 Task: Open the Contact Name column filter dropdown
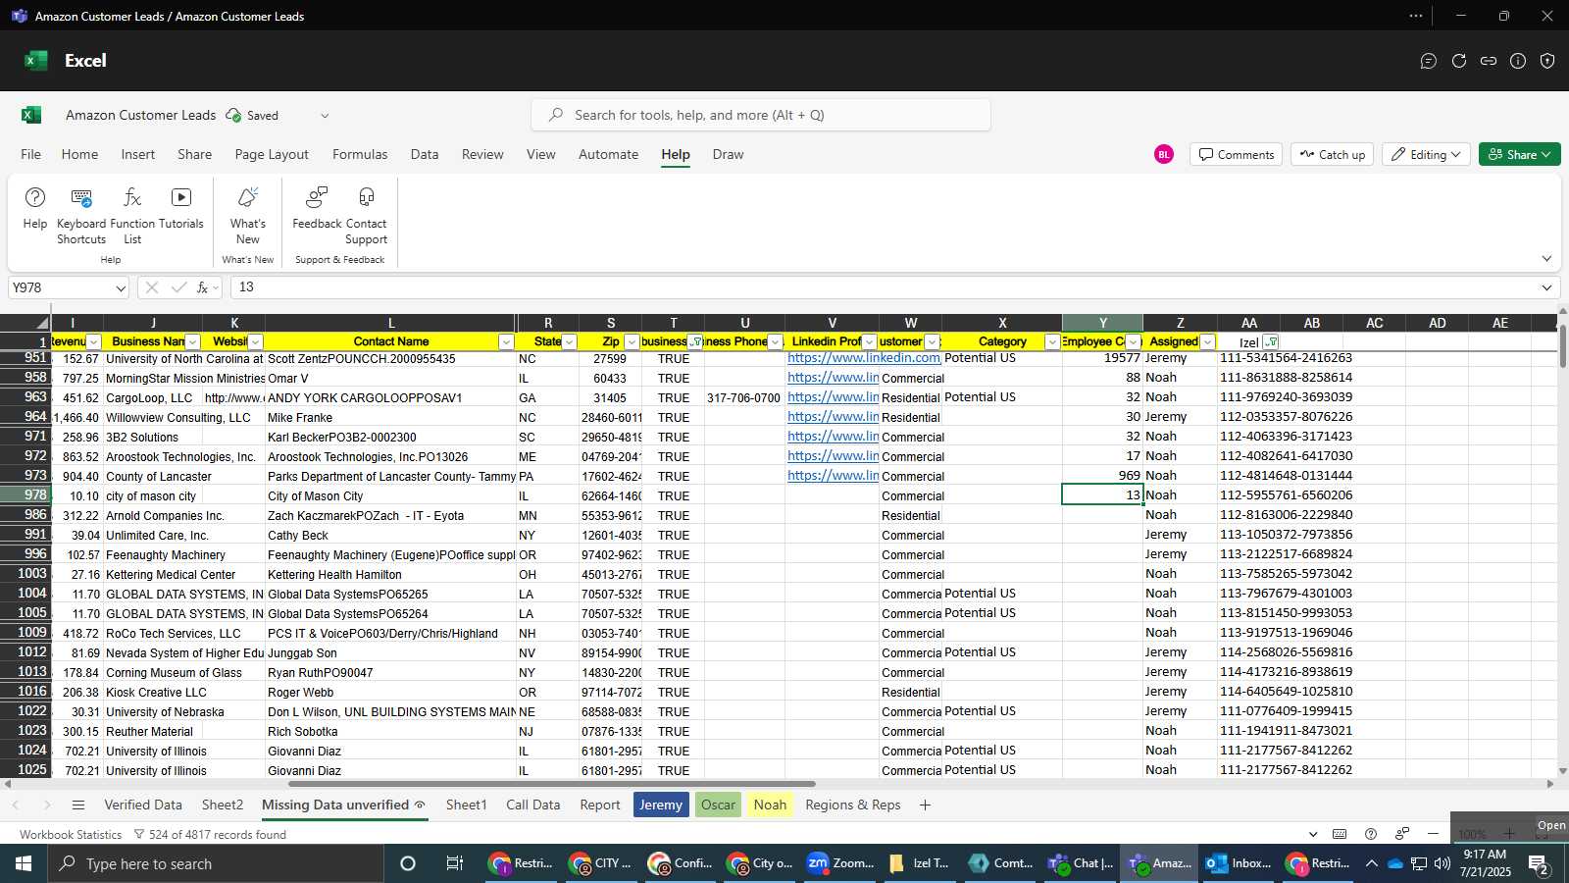click(506, 342)
